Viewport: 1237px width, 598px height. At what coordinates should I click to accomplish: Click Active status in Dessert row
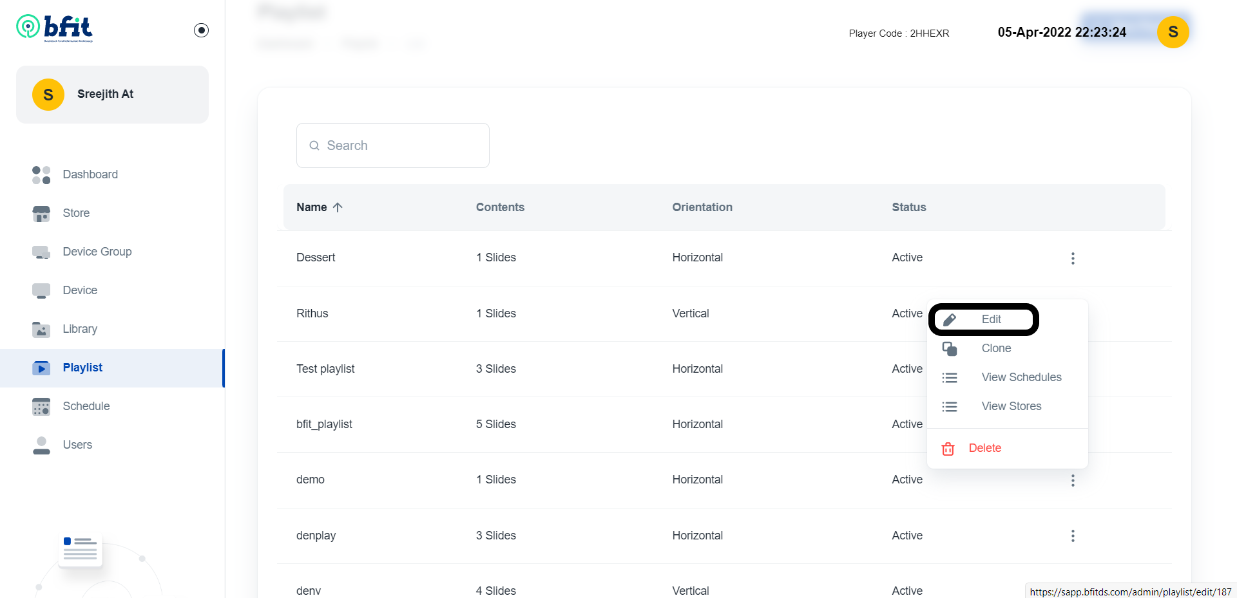click(x=907, y=257)
